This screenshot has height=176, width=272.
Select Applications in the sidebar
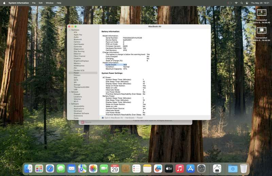79,109
